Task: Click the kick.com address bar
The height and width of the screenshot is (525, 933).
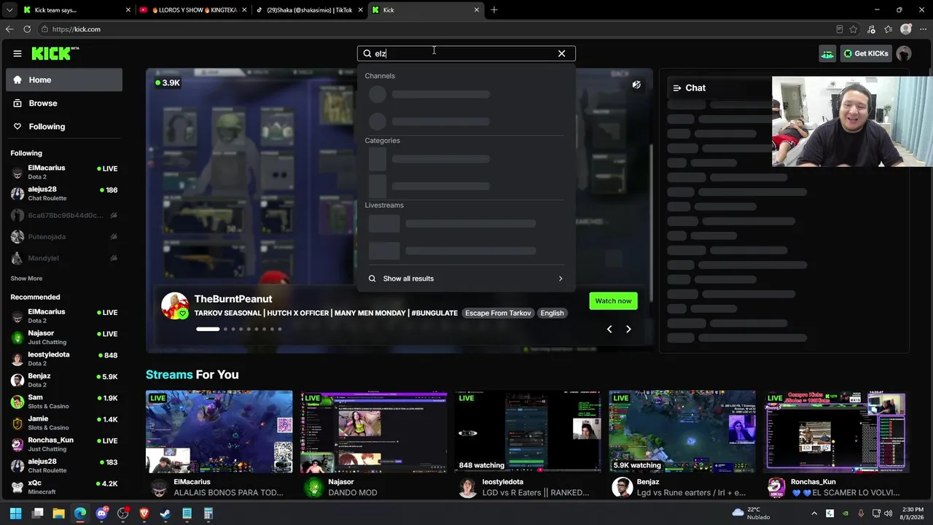Action: 437,29
